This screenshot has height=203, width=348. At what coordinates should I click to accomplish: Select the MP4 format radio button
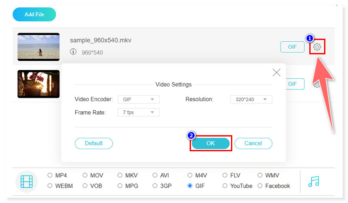50,176
